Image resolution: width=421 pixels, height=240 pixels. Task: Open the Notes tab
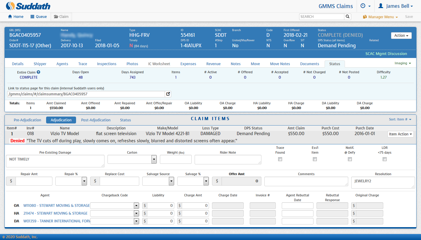tap(236, 64)
